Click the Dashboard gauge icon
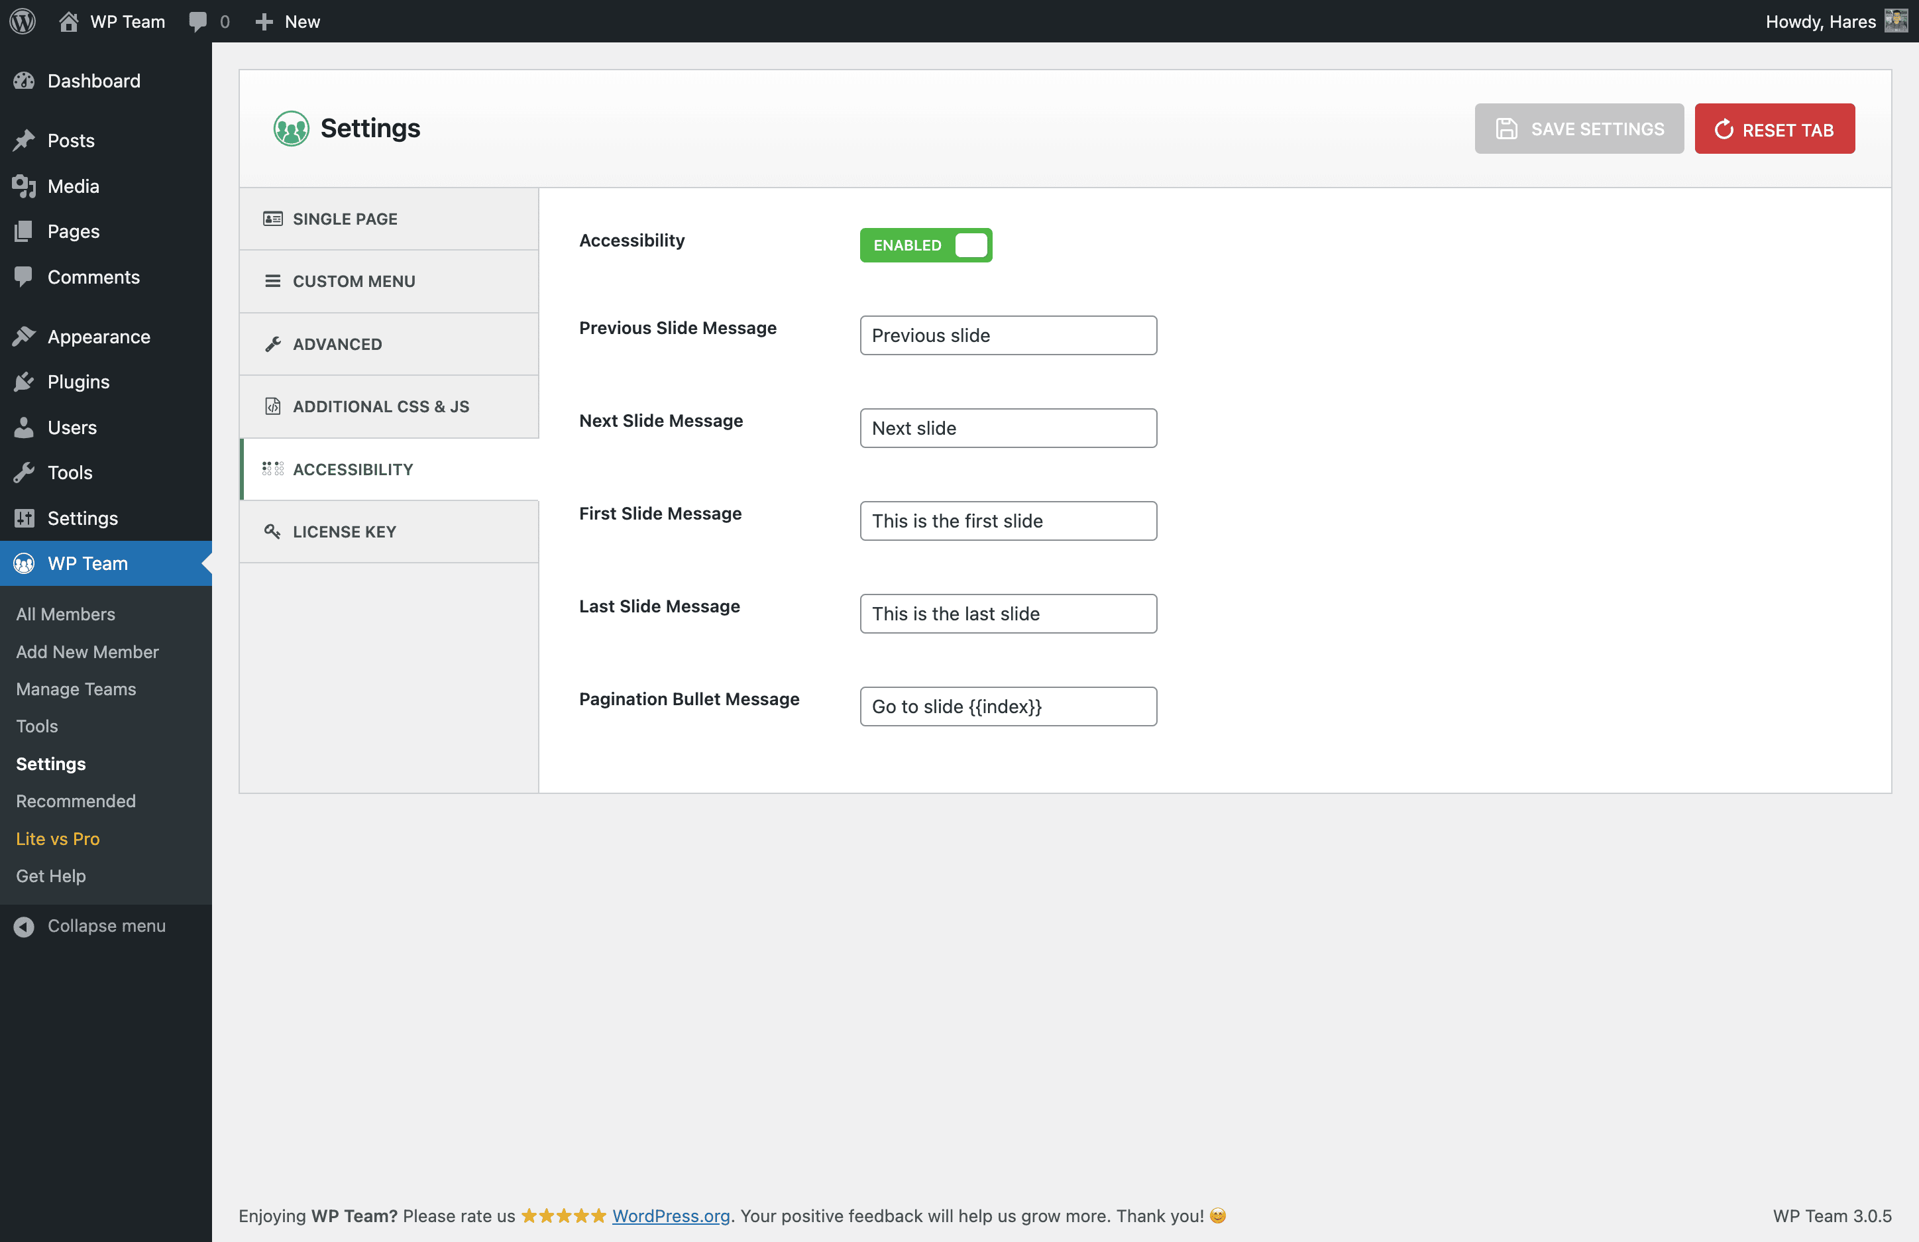The height and width of the screenshot is (1242, 1919). click(x=25, y=81)
